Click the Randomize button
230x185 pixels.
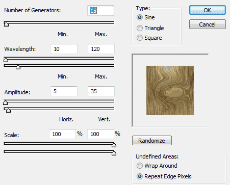tap(152, 141)
